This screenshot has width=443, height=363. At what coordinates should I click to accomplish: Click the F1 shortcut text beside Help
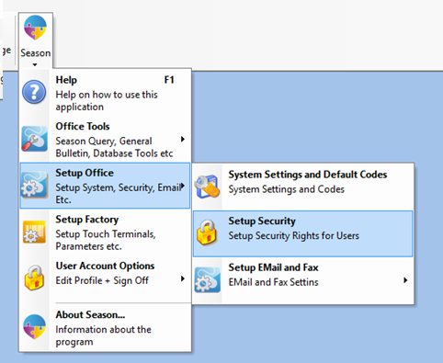[169, 80]
